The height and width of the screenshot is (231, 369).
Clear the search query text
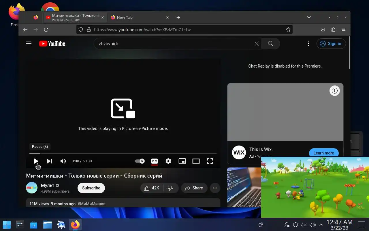257,44
